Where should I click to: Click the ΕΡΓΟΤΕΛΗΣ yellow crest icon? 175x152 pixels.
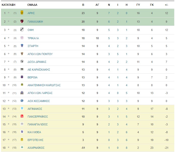[x=22, y=139]
